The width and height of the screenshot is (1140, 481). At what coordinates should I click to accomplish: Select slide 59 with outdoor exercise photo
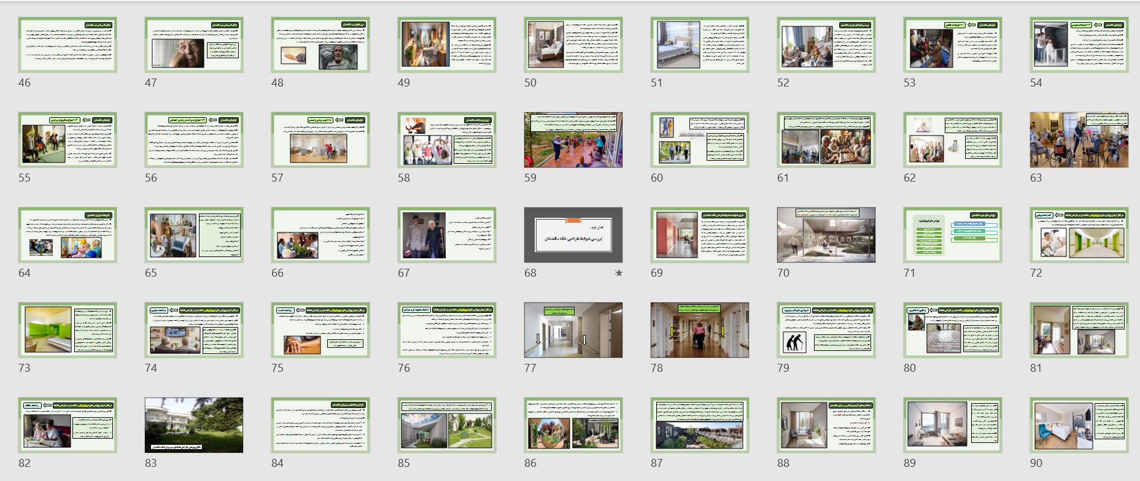point(573,140)
